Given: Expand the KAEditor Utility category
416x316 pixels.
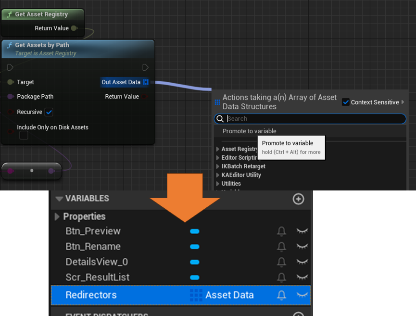Looking at the screenshot, I should tap(218, 175).
